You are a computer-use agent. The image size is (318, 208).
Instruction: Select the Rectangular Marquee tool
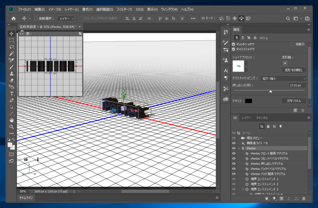click(12, 40)
